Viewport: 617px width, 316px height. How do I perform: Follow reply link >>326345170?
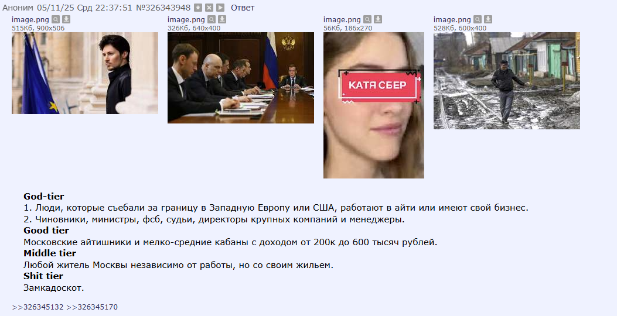[92, 307]
